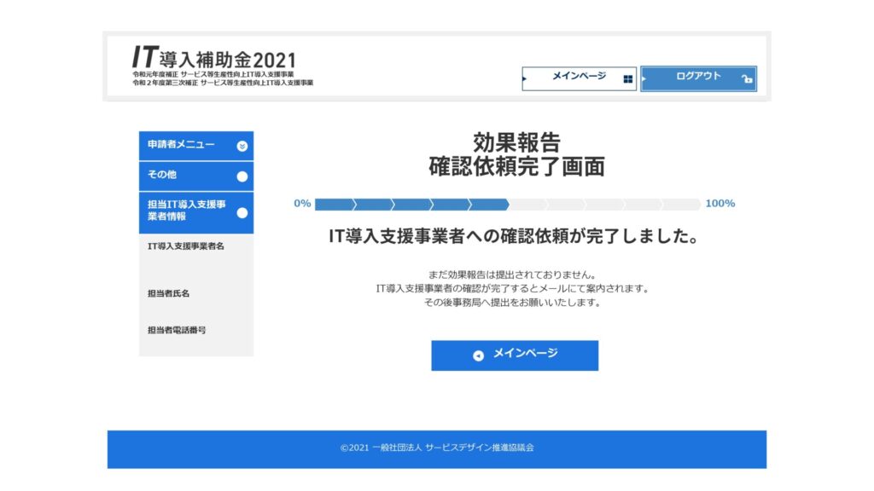The width and height of the screenshot is (874, 491).
Task: Click the progress bar showing 0% to 100%
Action: click(507, 205)
